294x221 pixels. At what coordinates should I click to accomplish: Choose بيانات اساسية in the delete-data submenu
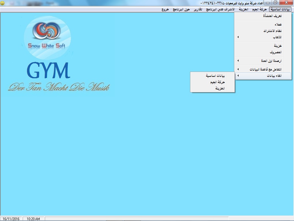click(215, 76)
